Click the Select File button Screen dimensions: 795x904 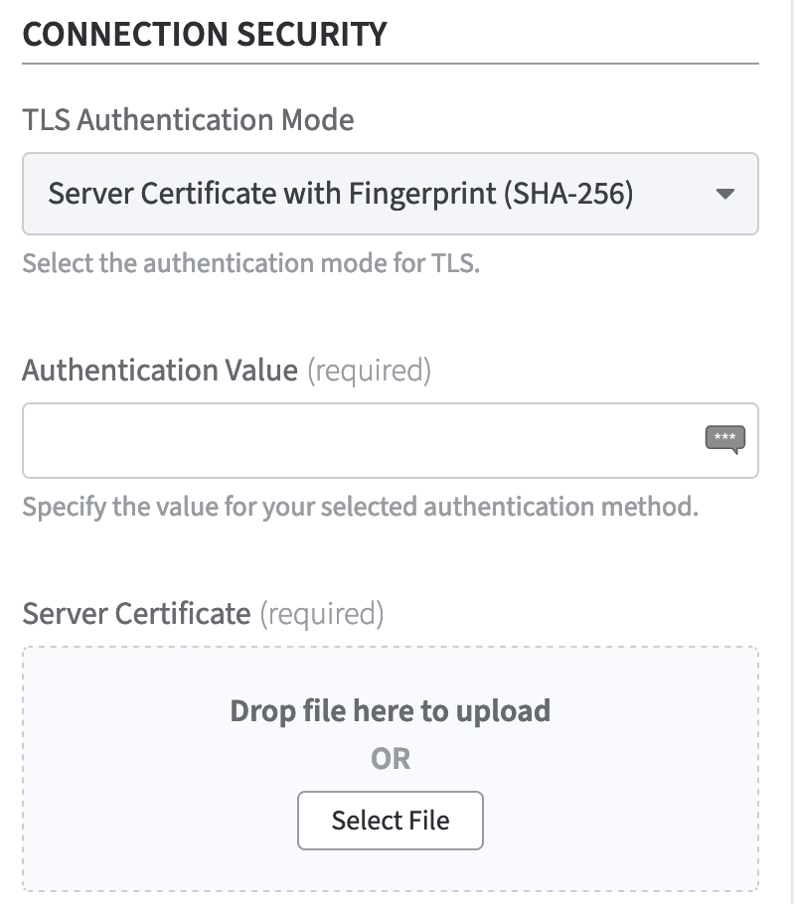[x=390, y=821]
